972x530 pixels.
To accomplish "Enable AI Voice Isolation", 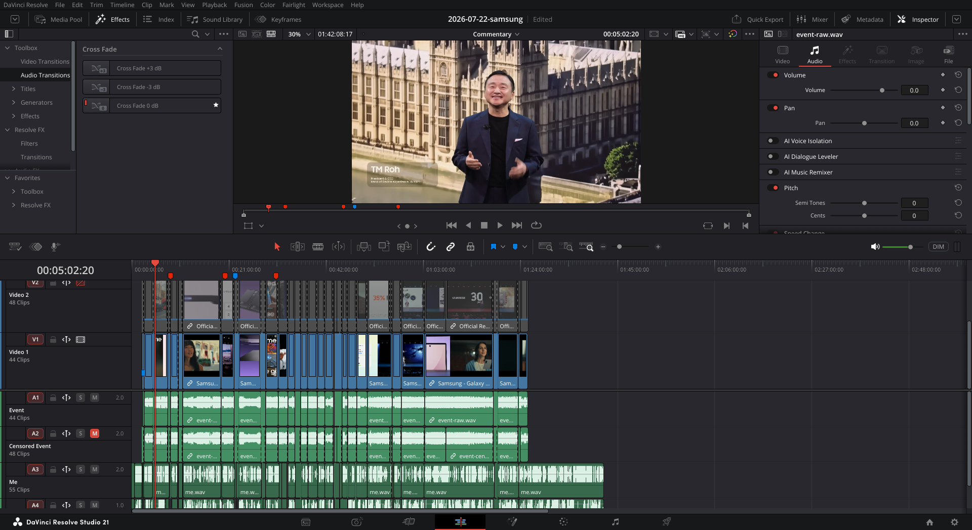I will click(x=773, y=141).
